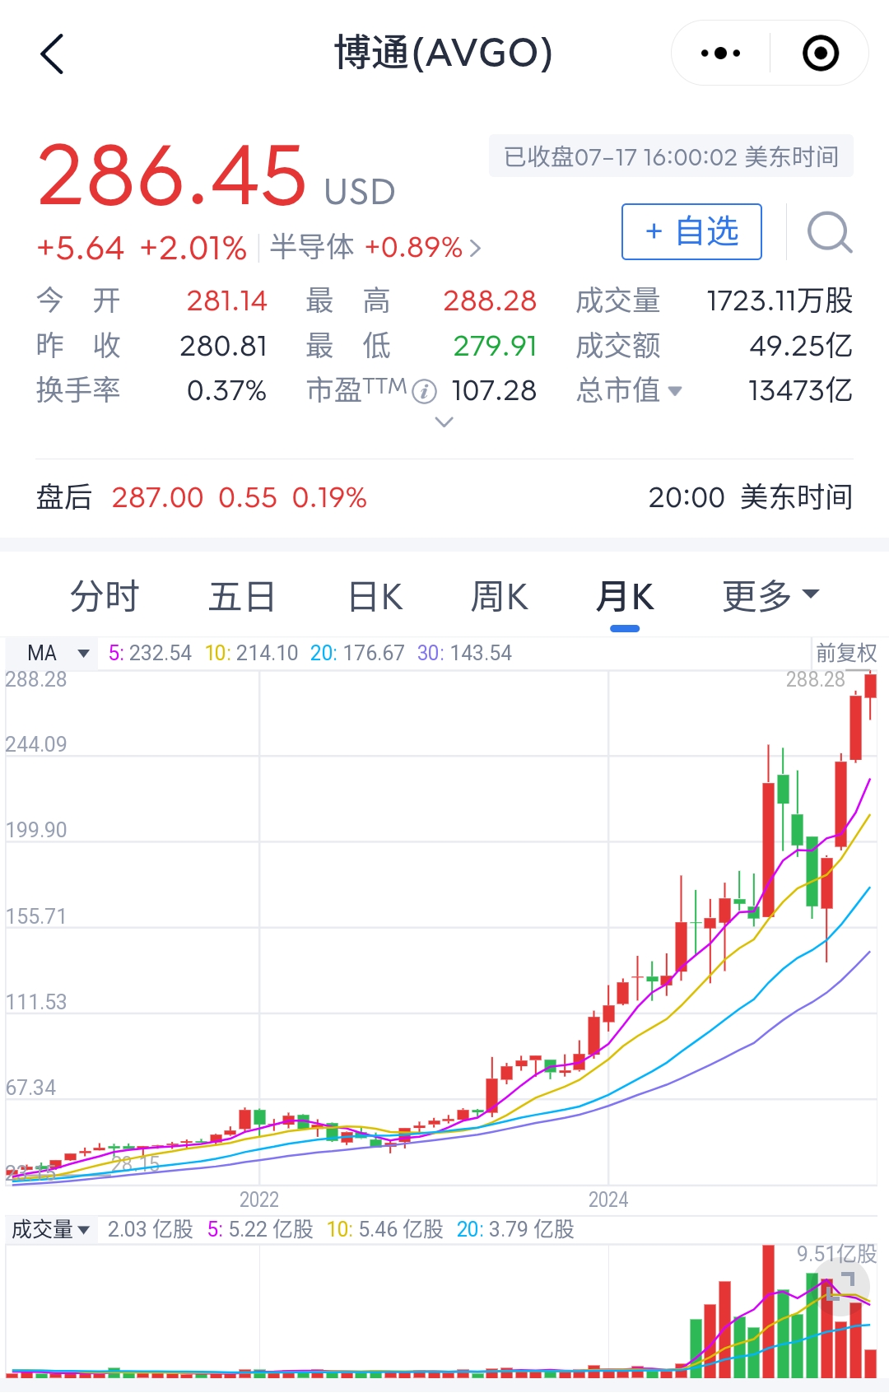Tap the 市盈TTM 107.28 value

[x=494, y=390]
